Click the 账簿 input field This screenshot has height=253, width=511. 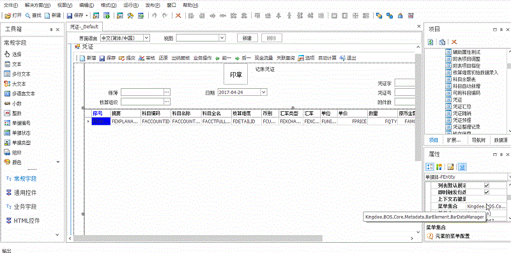coord(142,92)
